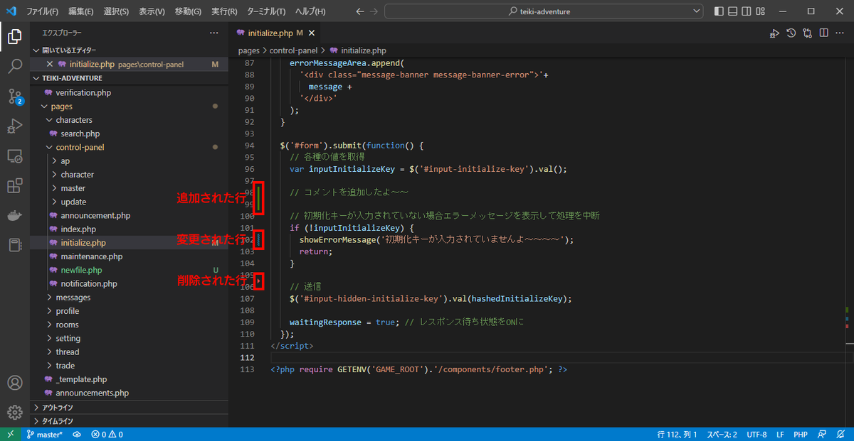Split the editor to the right
854x441 pixels.
pyautogui.click(x=823, y=33)
